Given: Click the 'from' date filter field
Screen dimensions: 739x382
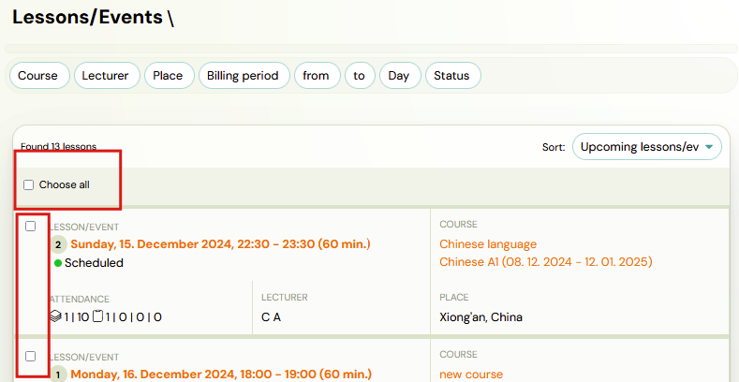Looking at the screenshot, I should coord(317,76).
